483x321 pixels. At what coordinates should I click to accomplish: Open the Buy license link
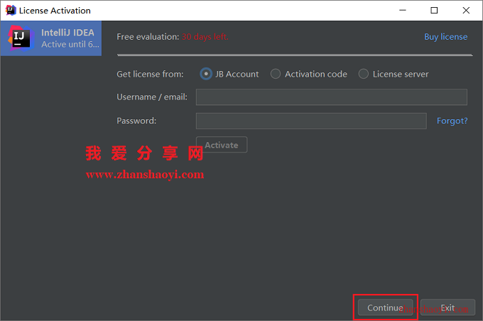pos(446,37)
